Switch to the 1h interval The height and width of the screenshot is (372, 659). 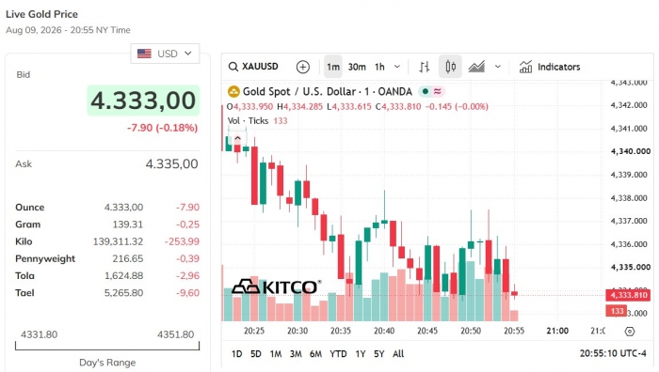(x=379, y=67)
